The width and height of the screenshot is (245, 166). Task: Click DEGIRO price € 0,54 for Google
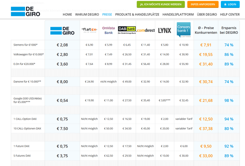[62, 100]
